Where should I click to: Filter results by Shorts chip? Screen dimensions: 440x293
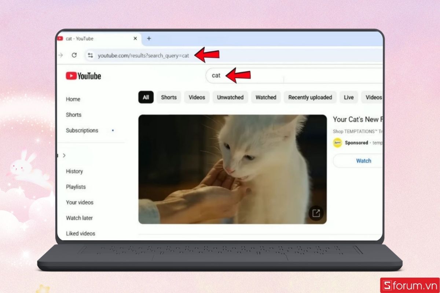point(169,97)
